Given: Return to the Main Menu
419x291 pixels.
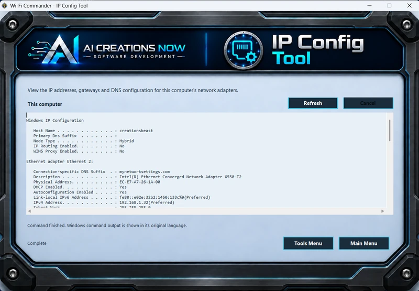Looking at the screenshot, I should coord(363,243).
